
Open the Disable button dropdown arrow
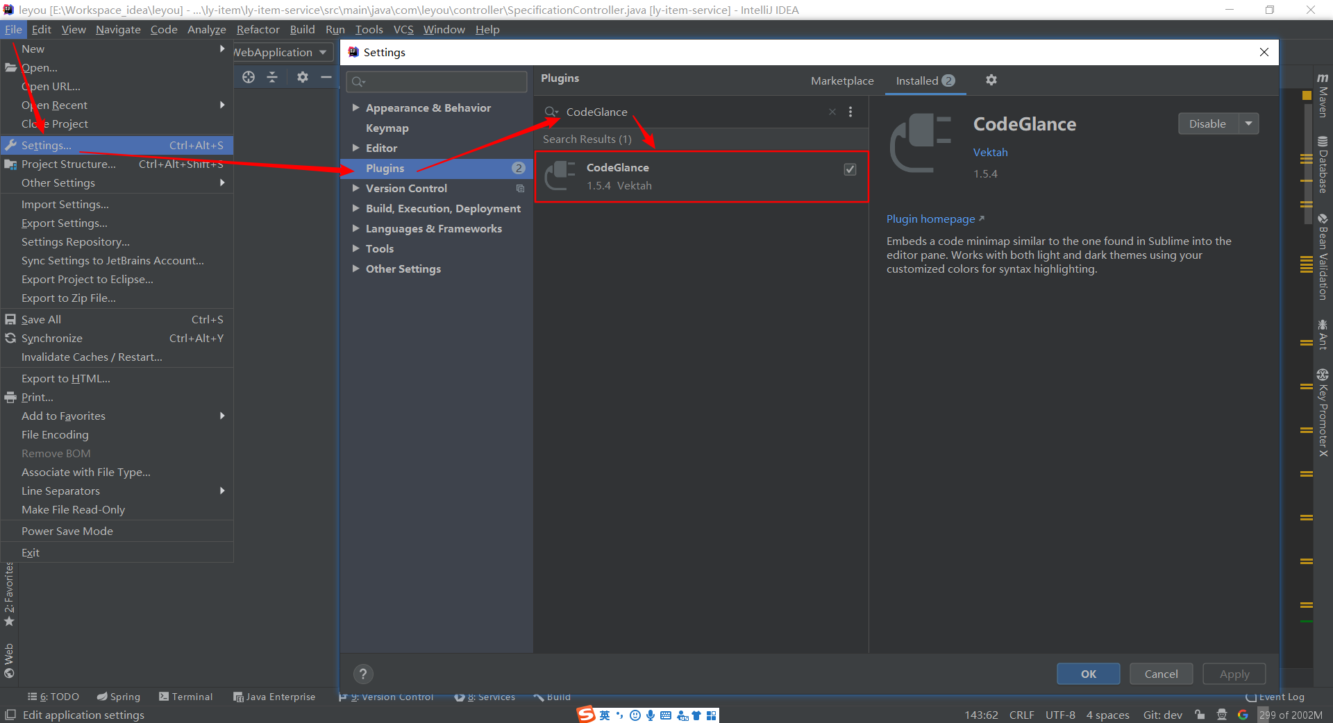pyautogui.click(x=1249, y=124)
